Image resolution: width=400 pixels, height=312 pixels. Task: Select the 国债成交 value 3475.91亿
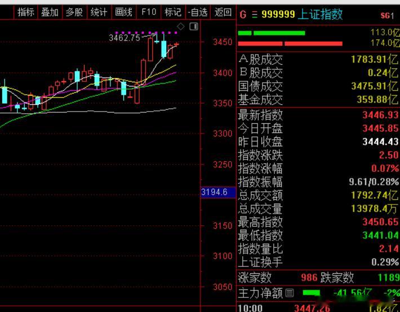(375, 86)
